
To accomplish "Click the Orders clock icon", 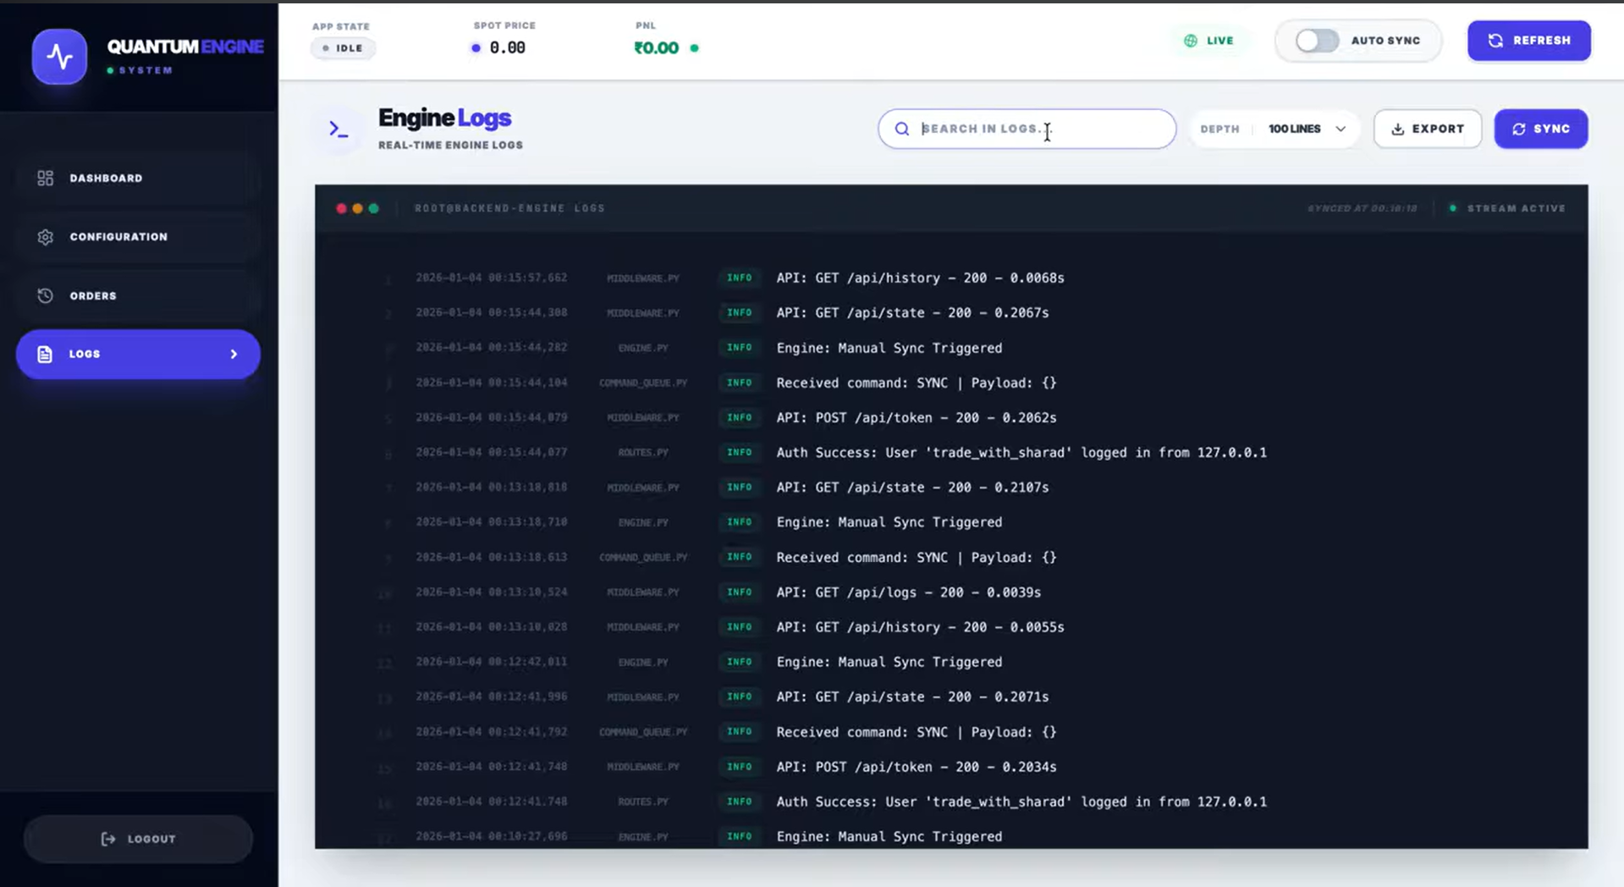I will point(45,295).
